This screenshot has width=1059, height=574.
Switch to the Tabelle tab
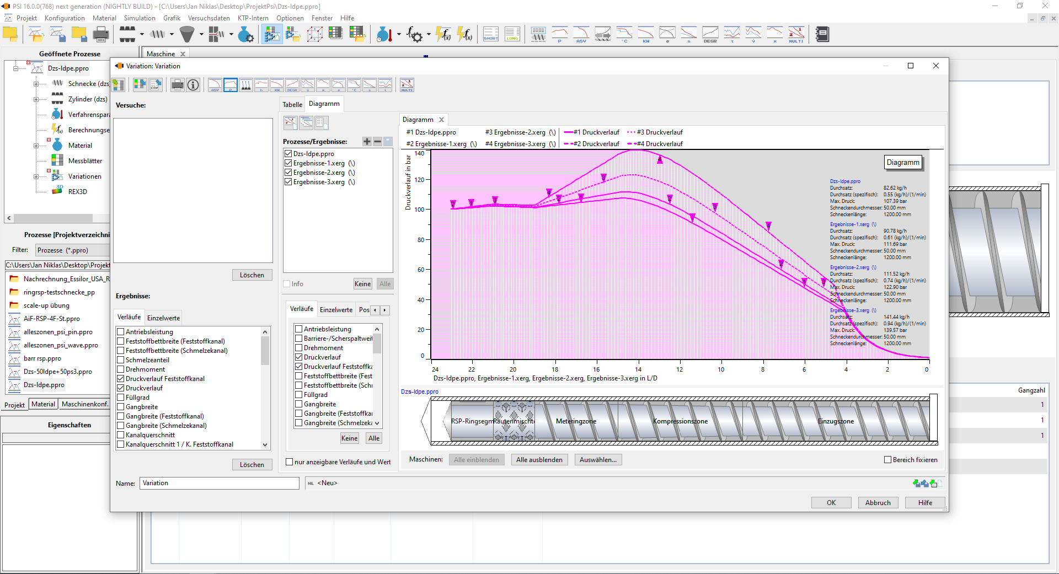(292, 105)
